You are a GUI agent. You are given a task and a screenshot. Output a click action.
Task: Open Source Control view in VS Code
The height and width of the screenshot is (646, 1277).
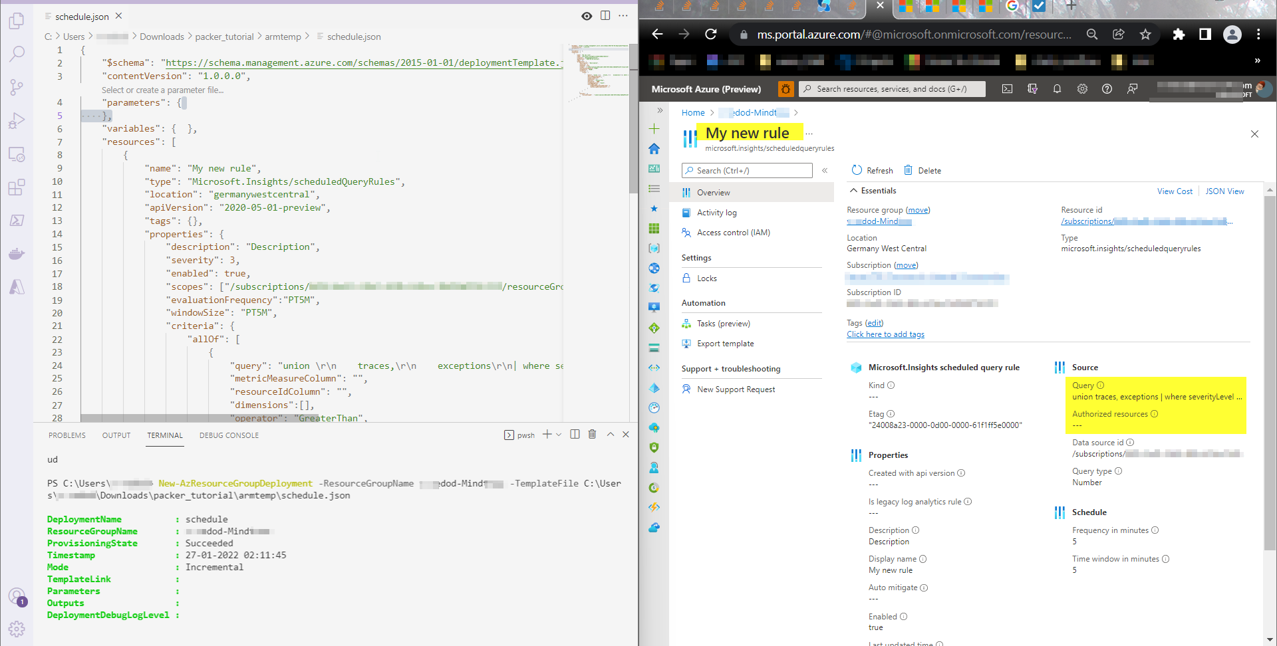tap(17, 87)
